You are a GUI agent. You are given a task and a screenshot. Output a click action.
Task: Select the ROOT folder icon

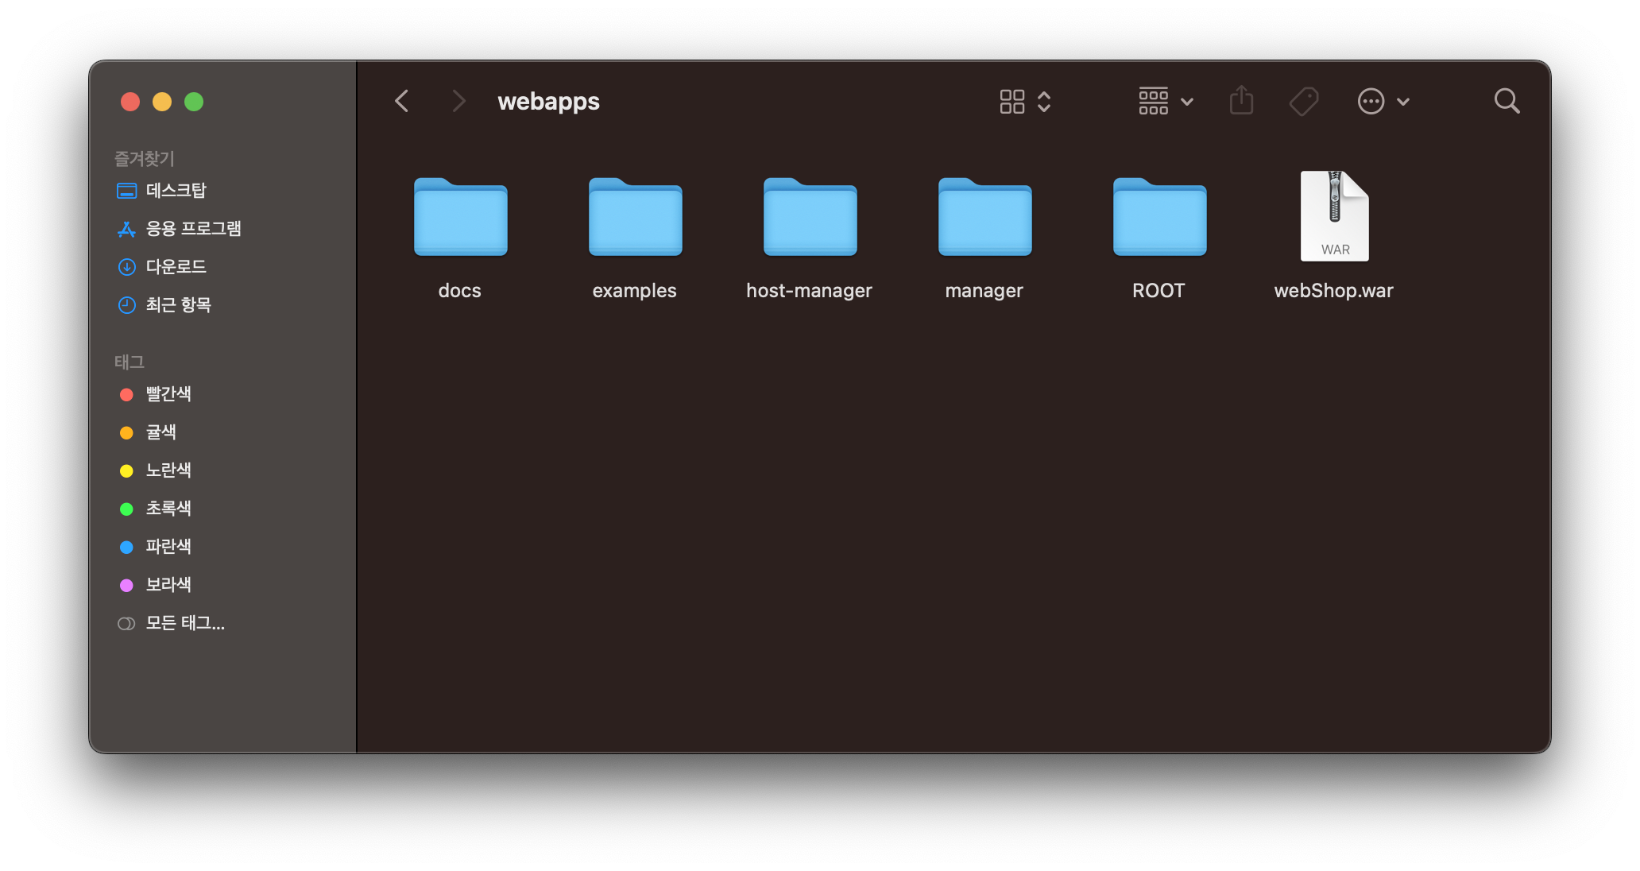1159,217
